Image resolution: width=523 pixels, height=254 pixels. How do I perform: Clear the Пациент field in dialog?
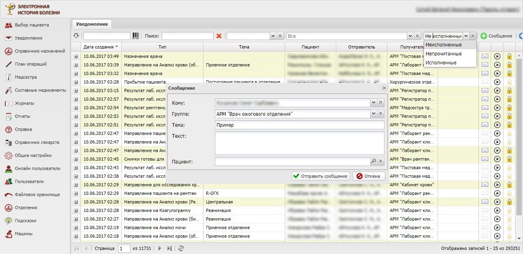(381, 161)
